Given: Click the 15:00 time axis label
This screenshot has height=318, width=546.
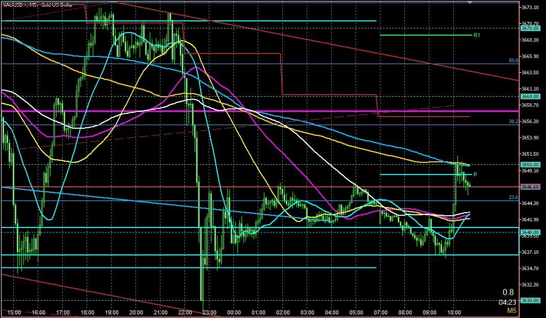Looking at the screenshot, I should 14,312.
